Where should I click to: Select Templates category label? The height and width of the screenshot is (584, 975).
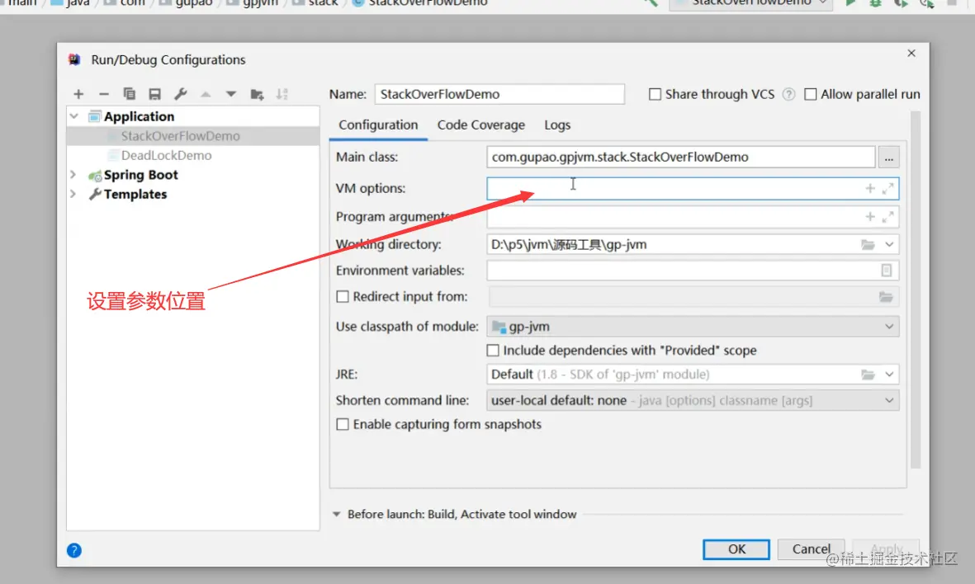click(135, 194)
